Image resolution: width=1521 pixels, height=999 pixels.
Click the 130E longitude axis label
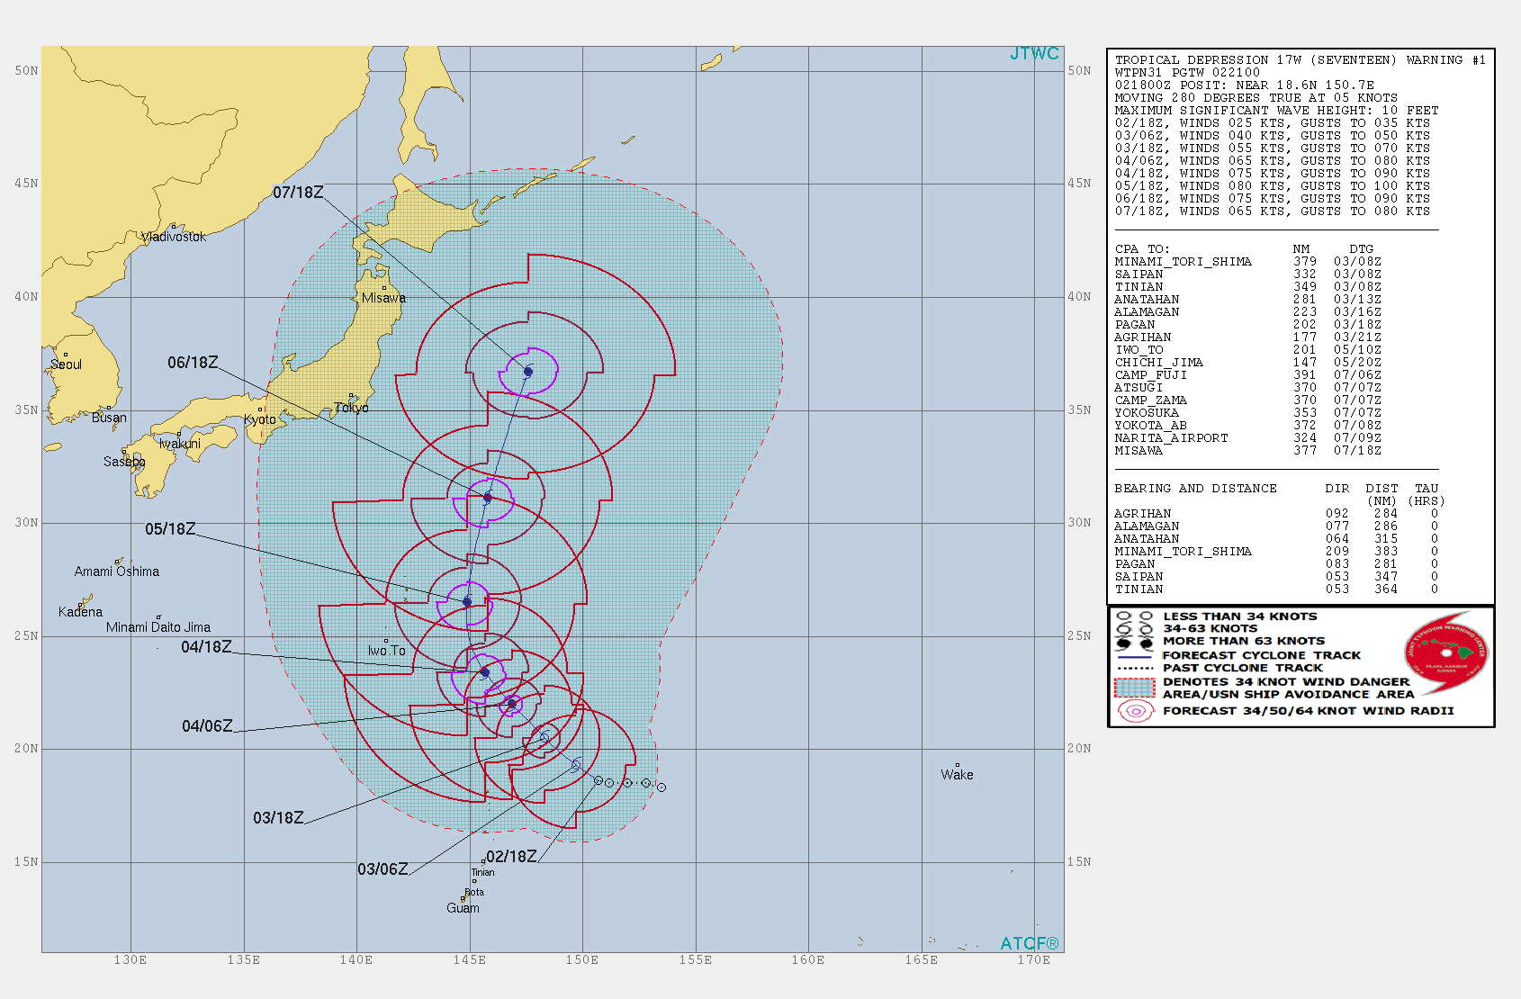(130, 960)
